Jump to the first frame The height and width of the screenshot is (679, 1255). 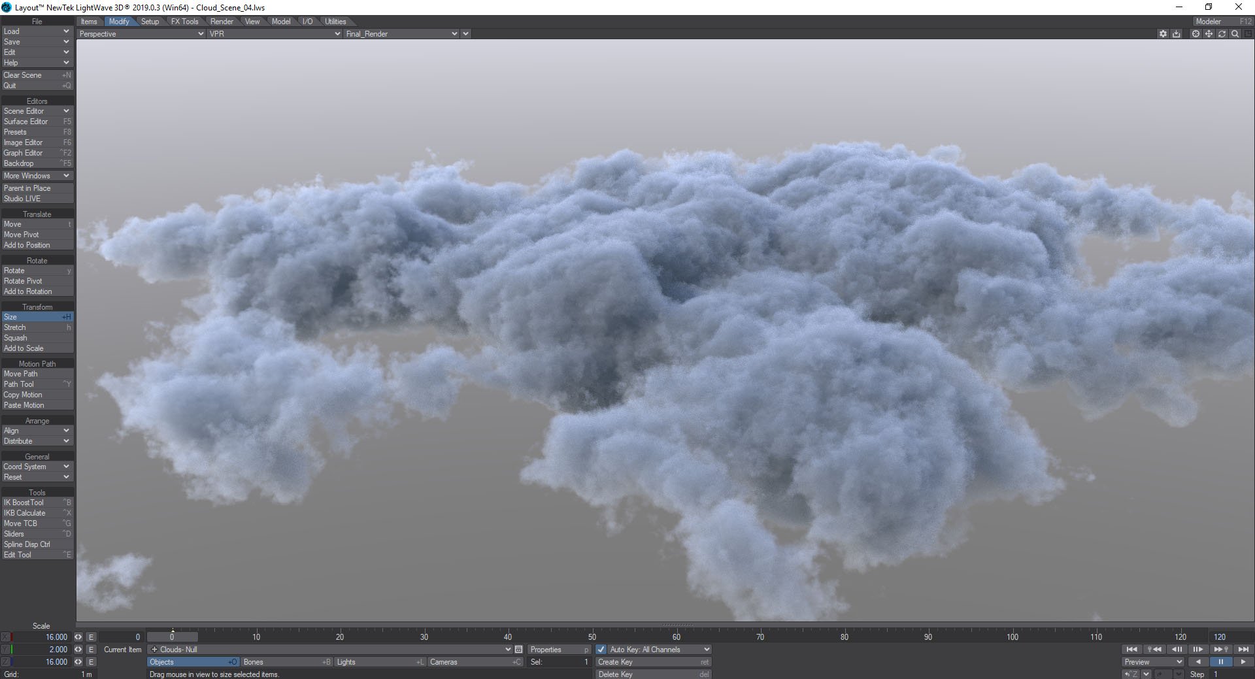tap(1131, 650)
